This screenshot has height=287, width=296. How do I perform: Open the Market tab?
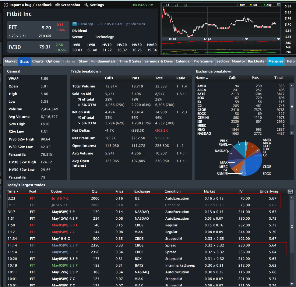11,61
